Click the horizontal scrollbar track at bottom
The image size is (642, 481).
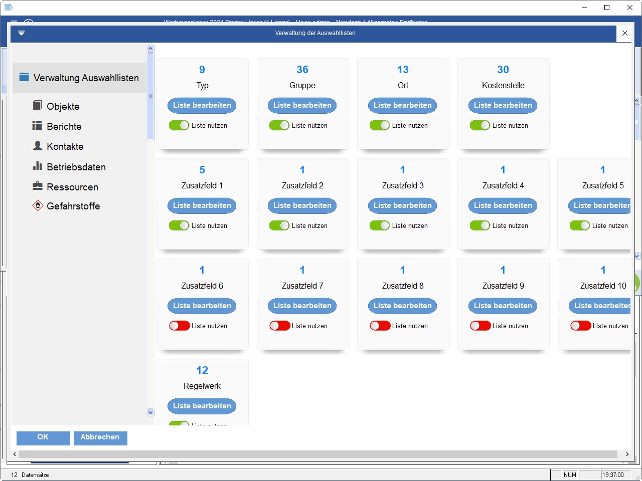point(321,454)
